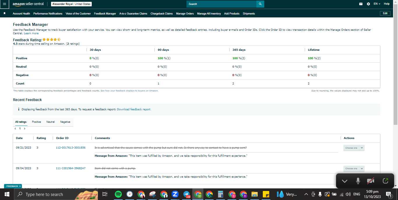398x200 pixels.
Task: Open the settings gear icon
Action: point(368,4)
